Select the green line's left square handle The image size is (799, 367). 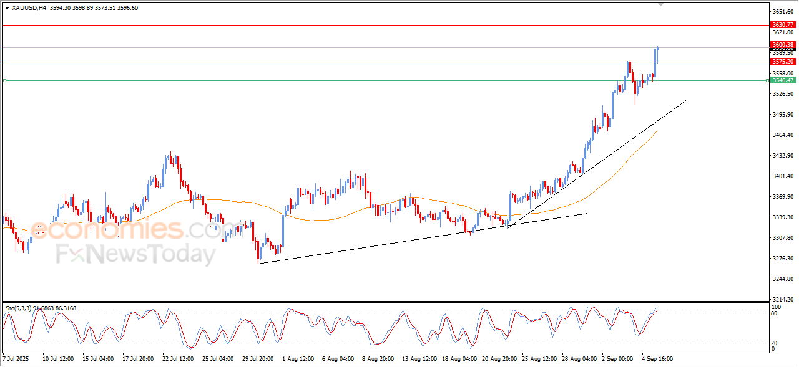point(4,80)
